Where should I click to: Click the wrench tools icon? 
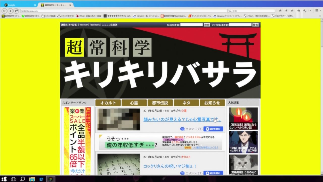click(305, 11)
